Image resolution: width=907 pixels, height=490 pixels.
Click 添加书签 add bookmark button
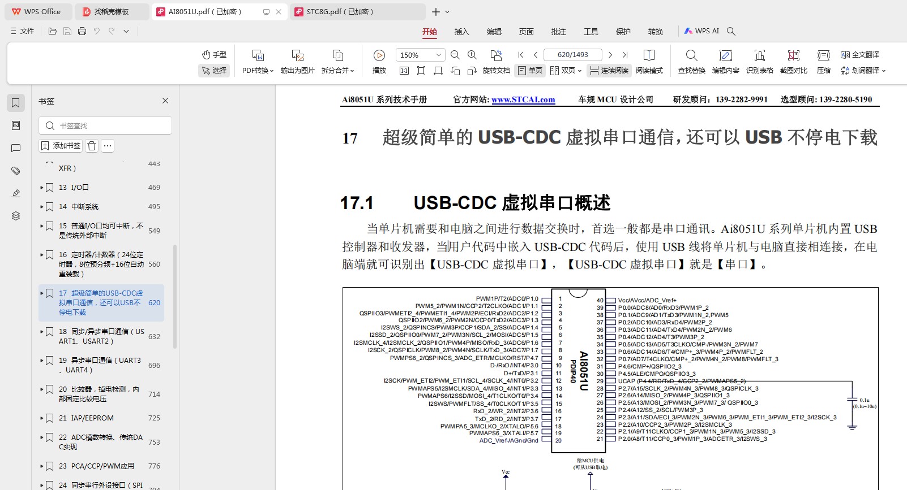[61, 146]
